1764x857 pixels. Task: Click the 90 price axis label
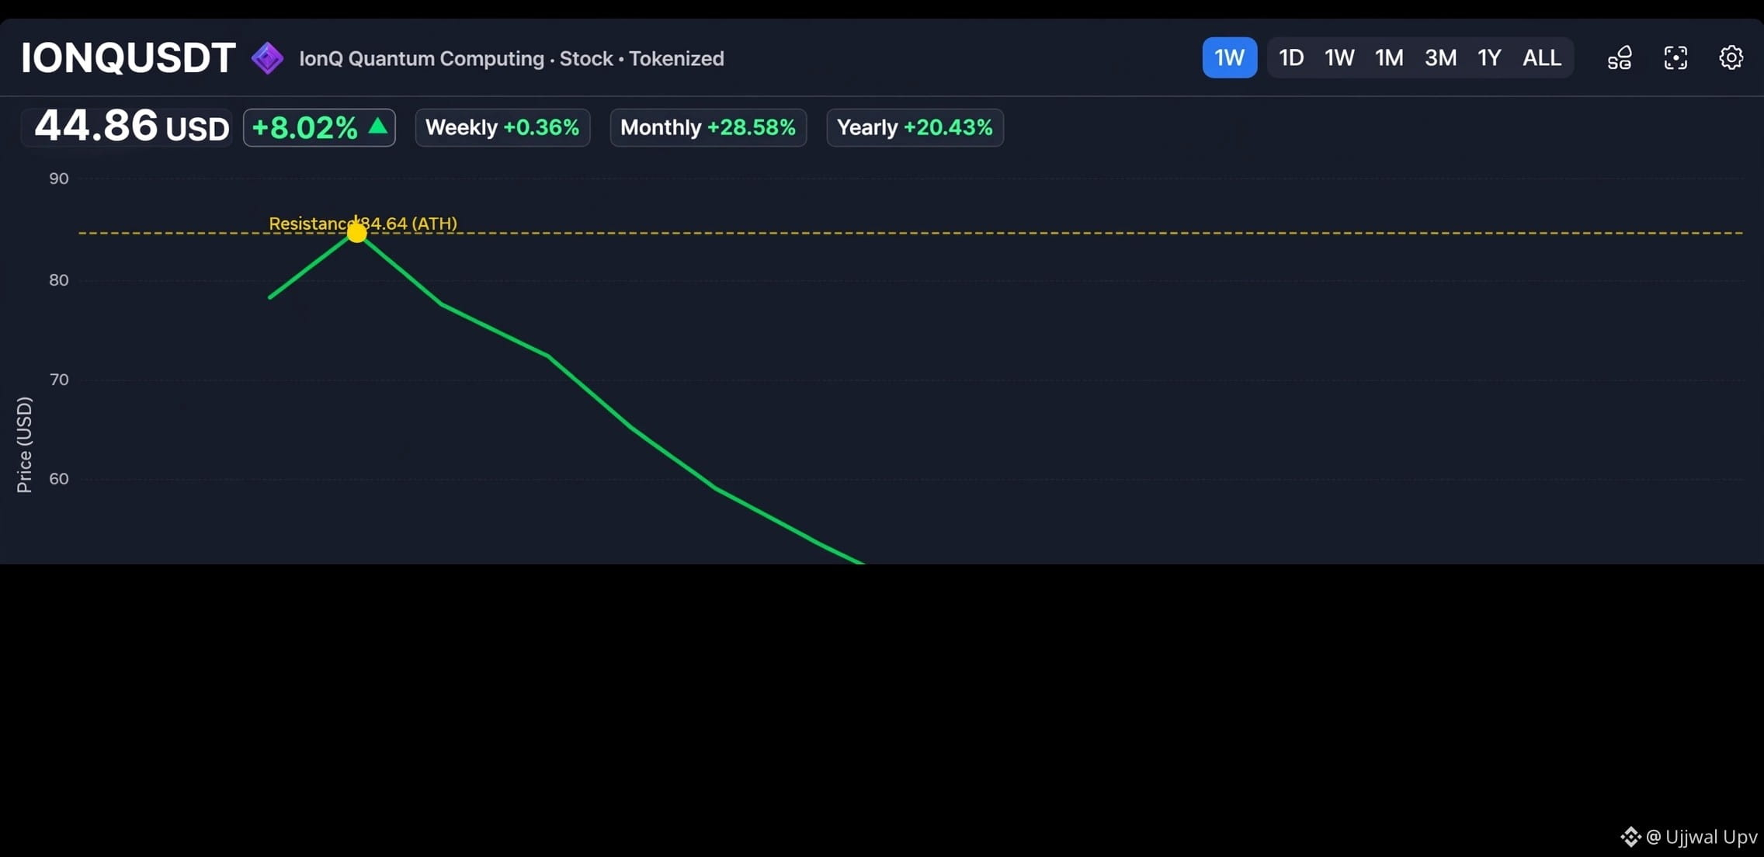tap(59, 179)
